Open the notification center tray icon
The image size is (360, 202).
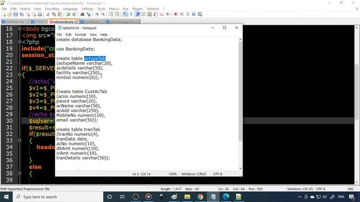click(x=352, y=197)
